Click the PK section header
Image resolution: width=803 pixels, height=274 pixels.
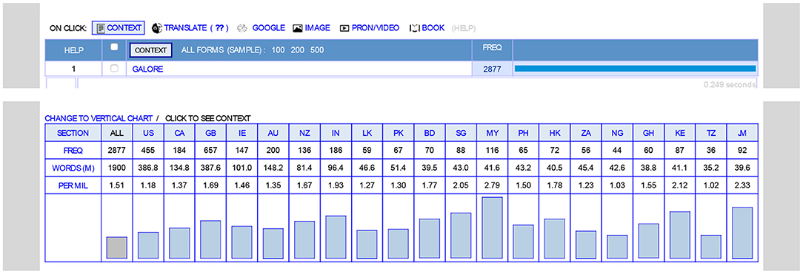pos(399,133)
